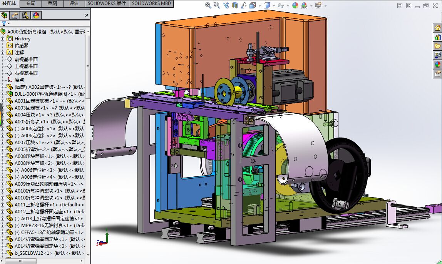Open the Design Library task pane icon
The height and width of the screenshot is (264, 442).
pos(437,37)
